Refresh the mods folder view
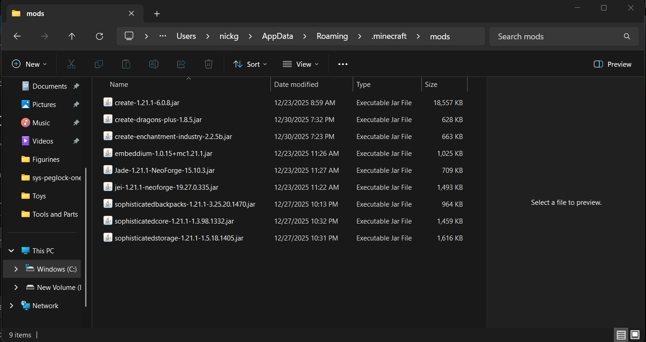This screenshot has width=646, height=342. pyautogui.click(x=99, y=36)
